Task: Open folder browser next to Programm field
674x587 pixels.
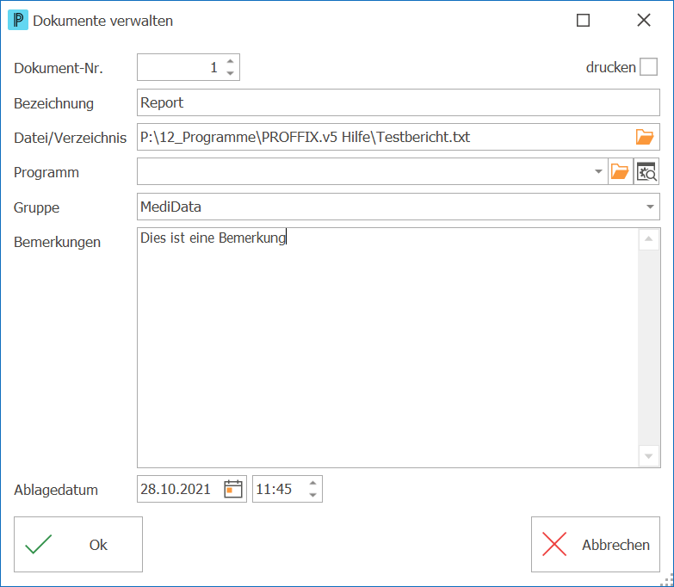Action: [x=620, y=171]
